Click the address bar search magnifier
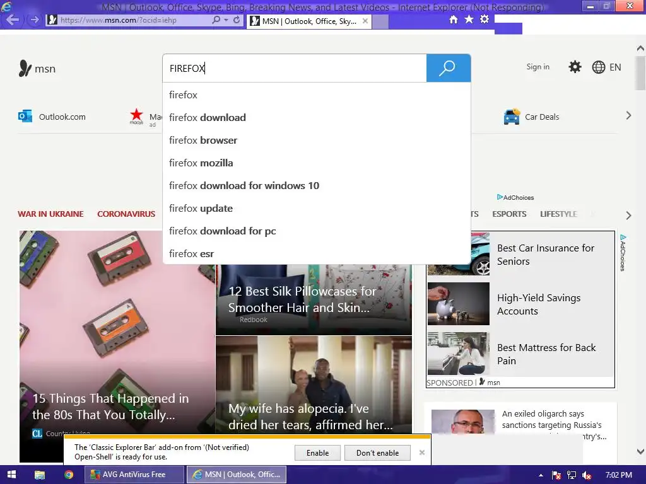Viewport: 646px width, 484px height. click(216, 20)
